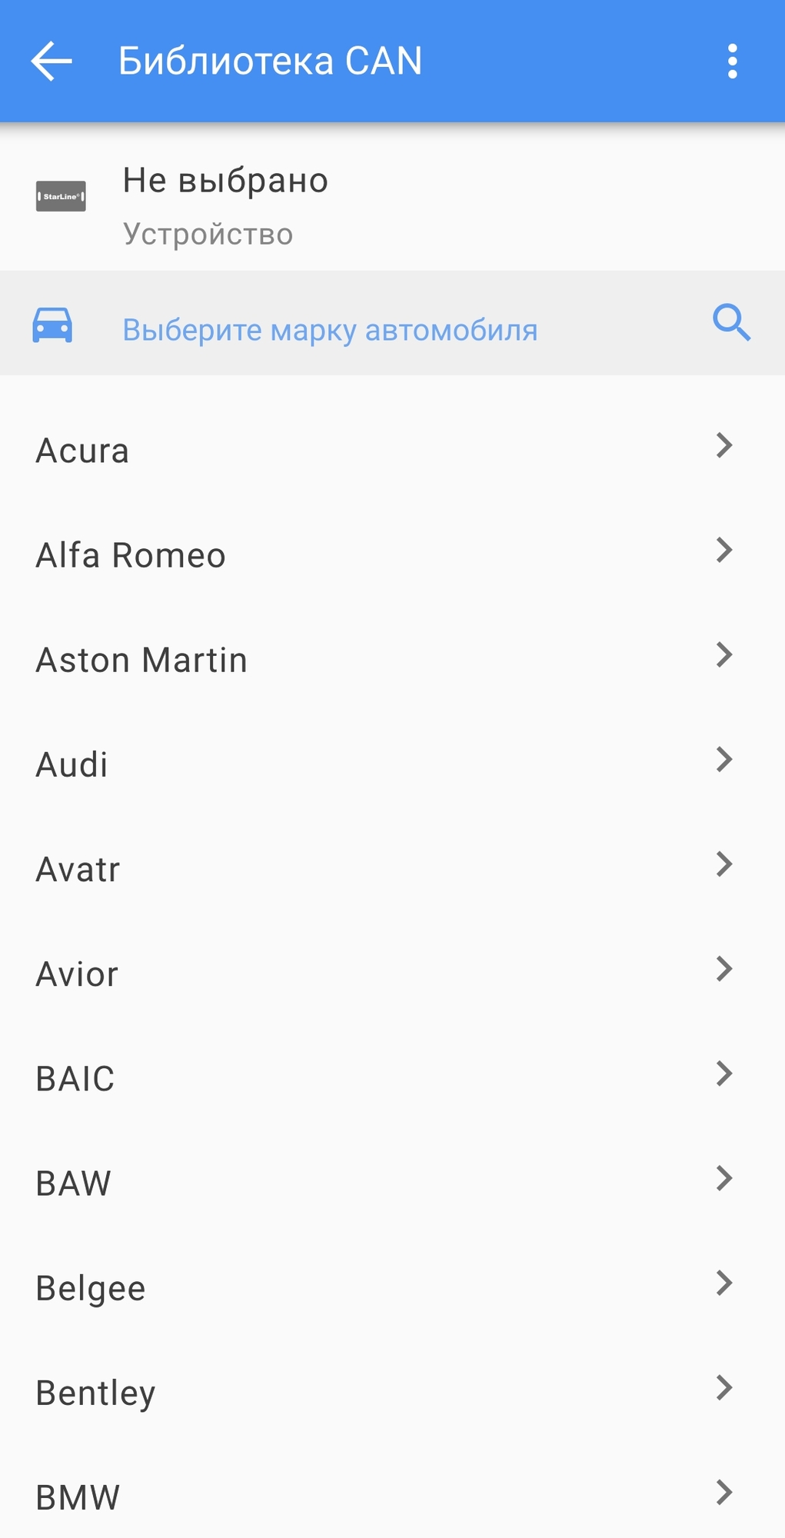Click the Выберите марку автомобиля search field
Image resolution: width=785 pixels, height=1538 pixels.
331,330
